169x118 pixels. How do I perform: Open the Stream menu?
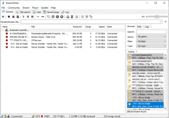pyautogui.click(x=26, y=8)
